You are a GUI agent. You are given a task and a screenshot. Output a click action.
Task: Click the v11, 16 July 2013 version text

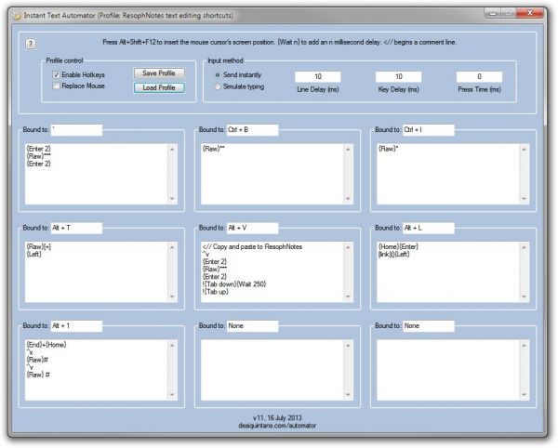click(277, 417)
